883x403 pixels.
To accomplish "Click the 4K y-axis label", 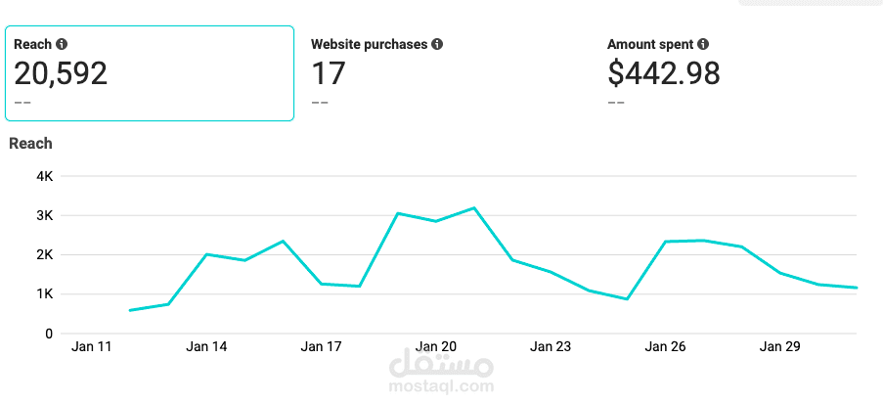I will [x=43, y=176].
